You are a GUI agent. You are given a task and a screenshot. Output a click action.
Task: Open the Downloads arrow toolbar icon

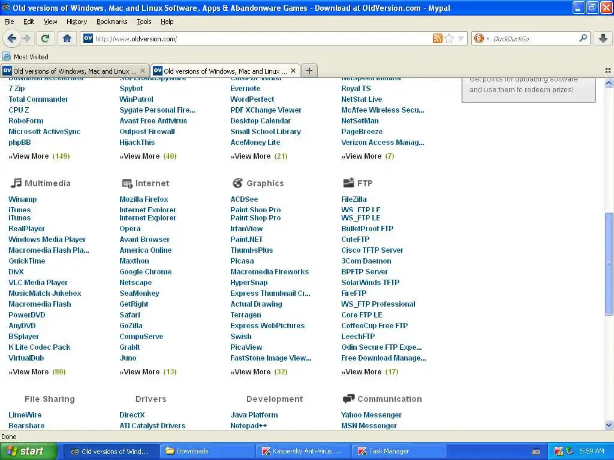click(x=603, y=38)
